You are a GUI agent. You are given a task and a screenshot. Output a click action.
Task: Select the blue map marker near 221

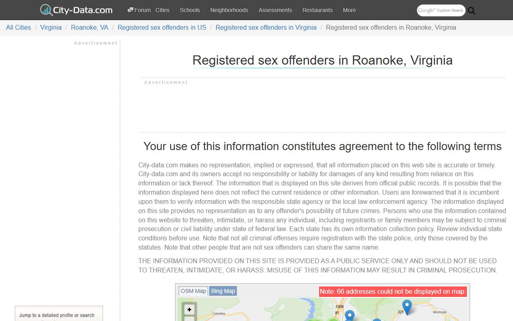(x=407, y=307)
